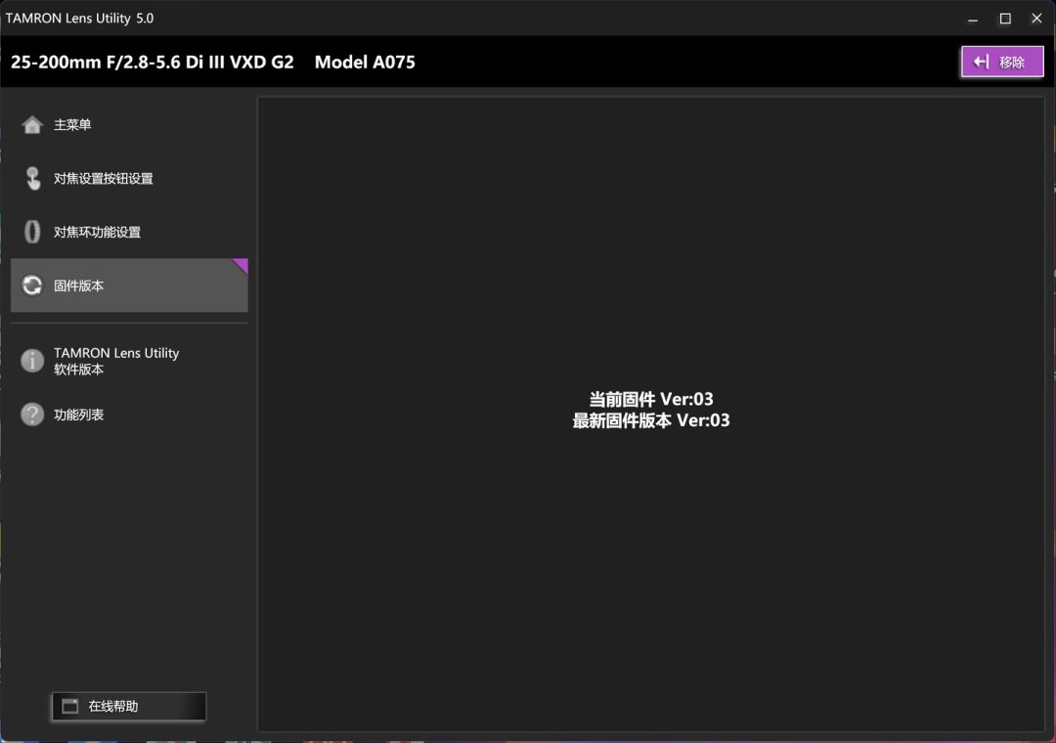The width and height of the screenshot is (1056, 743).
Task: Click the firmware refresh arrows icon
Action: coord(31,285)
